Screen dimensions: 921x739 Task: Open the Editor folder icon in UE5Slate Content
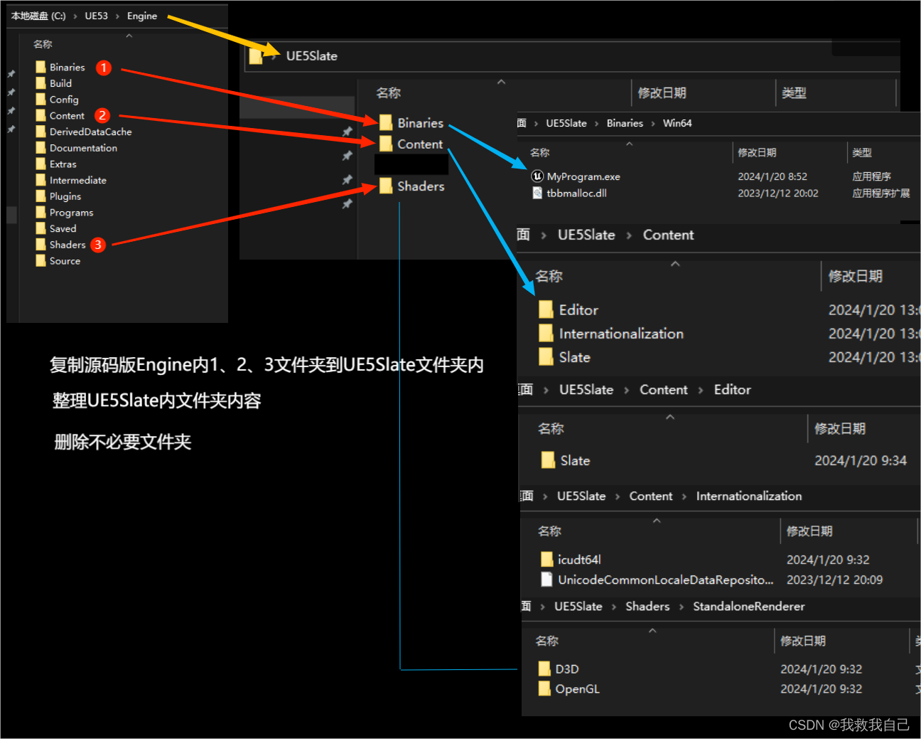546,309
